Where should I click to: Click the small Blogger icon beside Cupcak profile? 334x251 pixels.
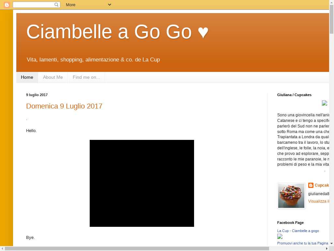pos(311,185)
